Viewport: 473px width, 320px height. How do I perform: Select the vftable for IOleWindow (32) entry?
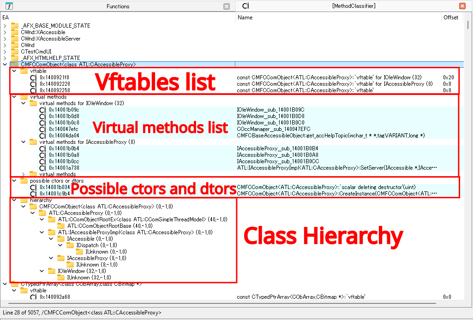click(329, 77)
